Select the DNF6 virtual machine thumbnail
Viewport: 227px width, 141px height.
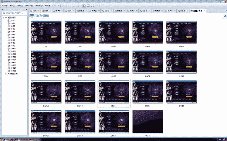click(46, 62)
